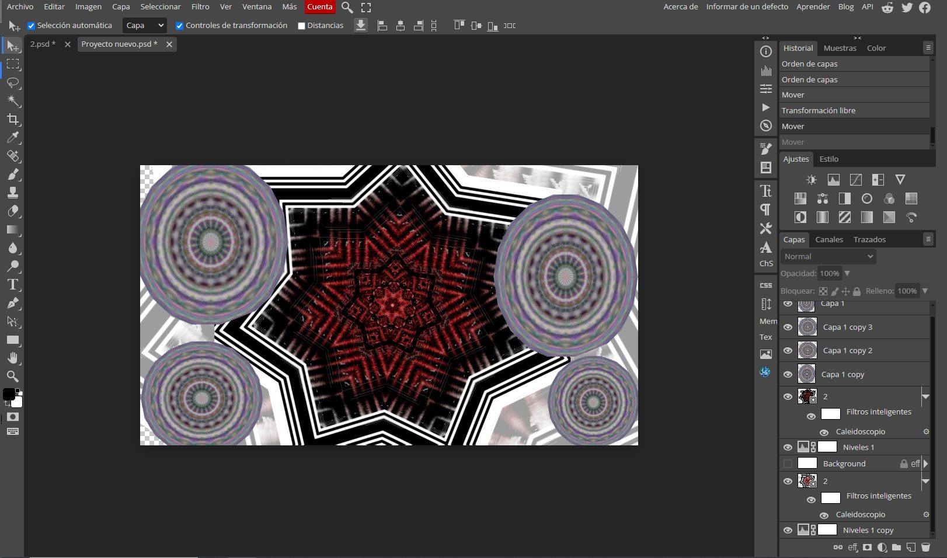Switch to the Muestras tab

point(840,48)
